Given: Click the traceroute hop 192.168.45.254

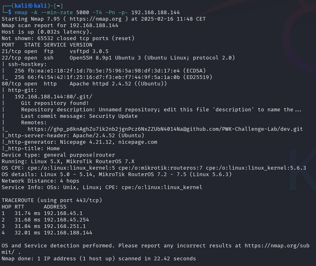Looking at the screenshot, I should [66, 220].
